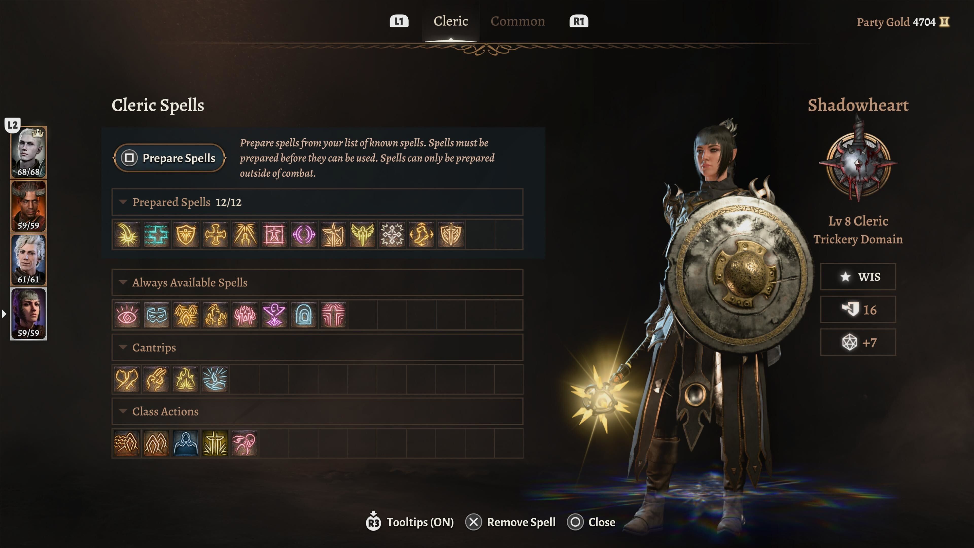Screen dimensions: 974x548
Task: Pick the blue mask Disguise Self spell
Action: (156, 315)
